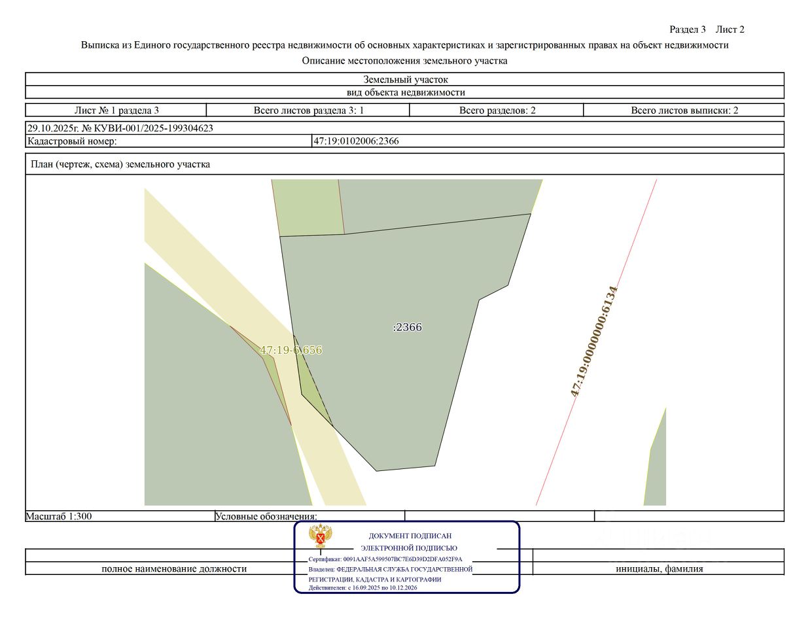Click the rotated label 47:19:0000000:6134
Viewport: 810px width, 626px height.
pyautogui.click(x=594, y=341)
